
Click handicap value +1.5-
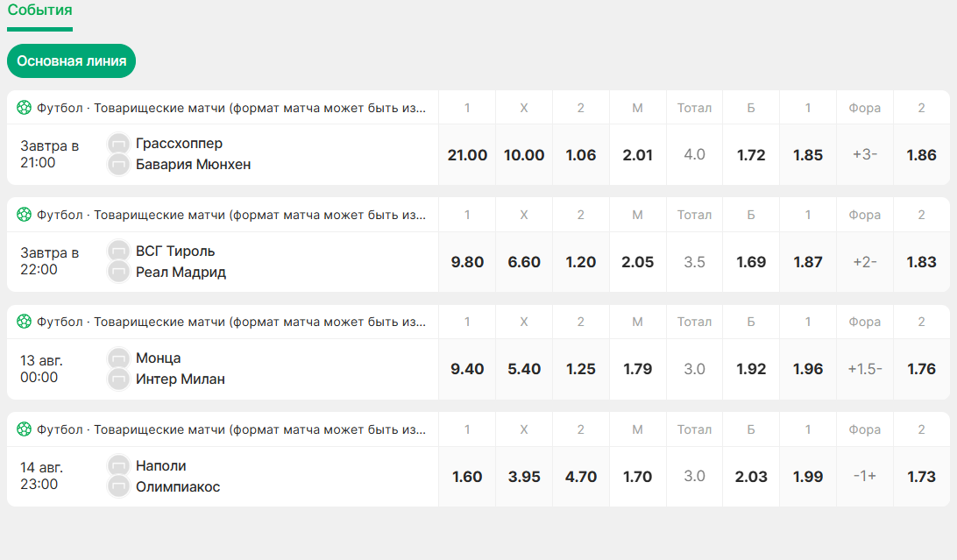(864, 369)
